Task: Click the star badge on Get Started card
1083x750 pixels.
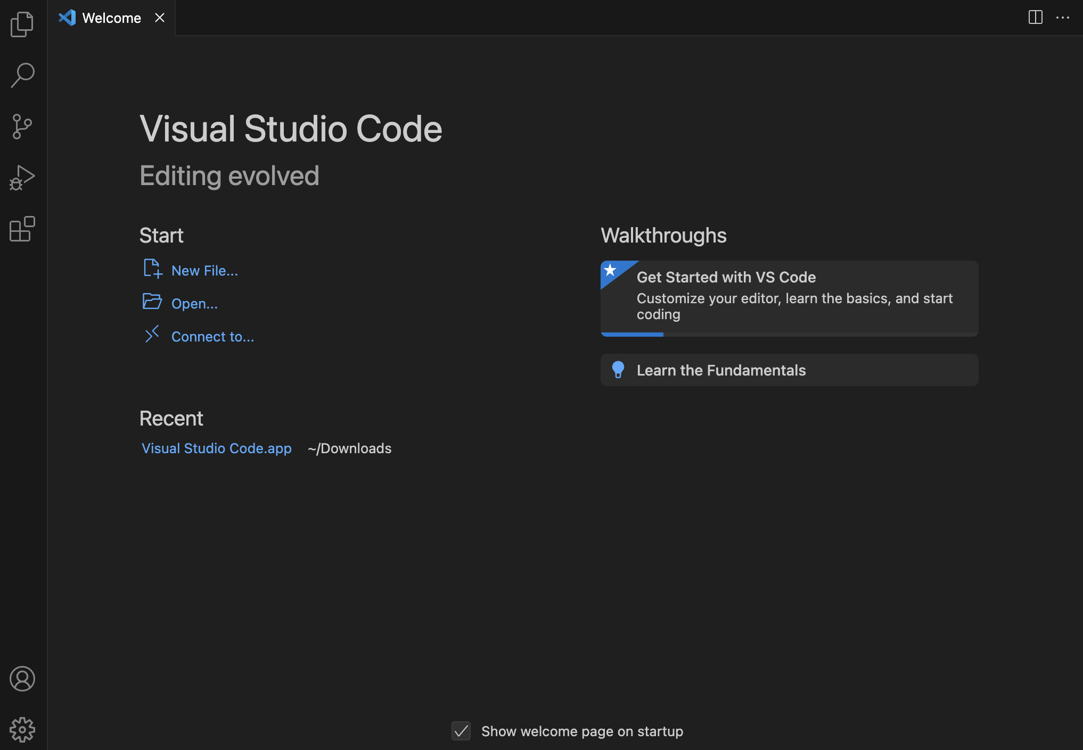Action: pyautogui.click(x=611, y=270)
